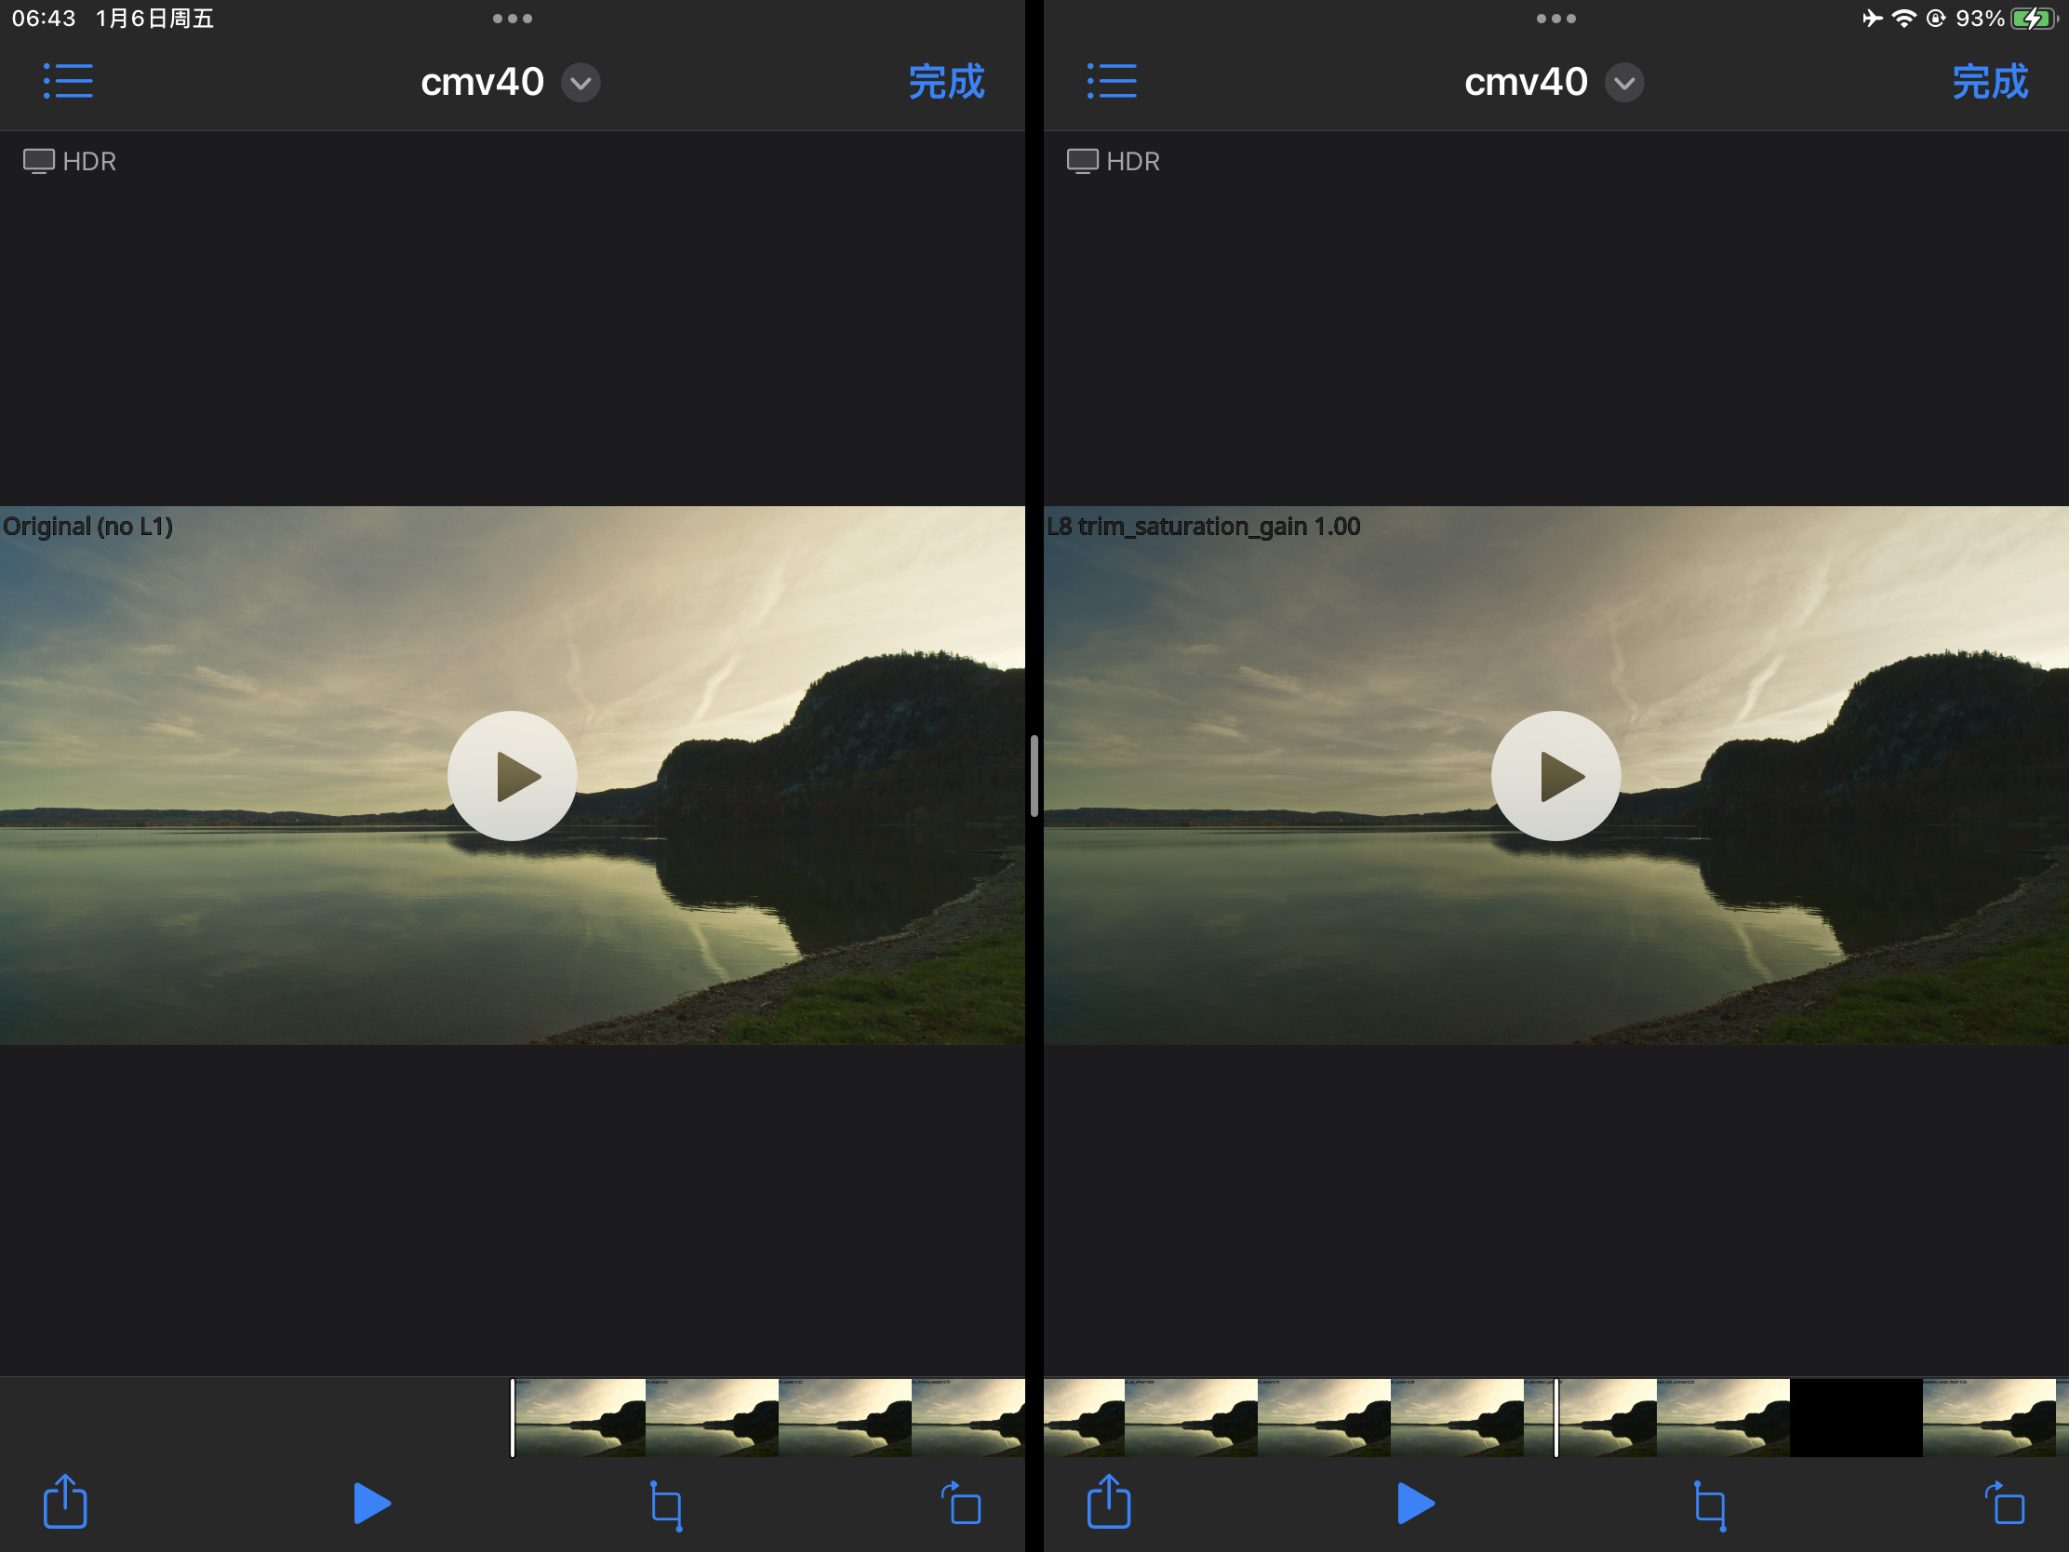Open list view in right pane

point(1111,81)
